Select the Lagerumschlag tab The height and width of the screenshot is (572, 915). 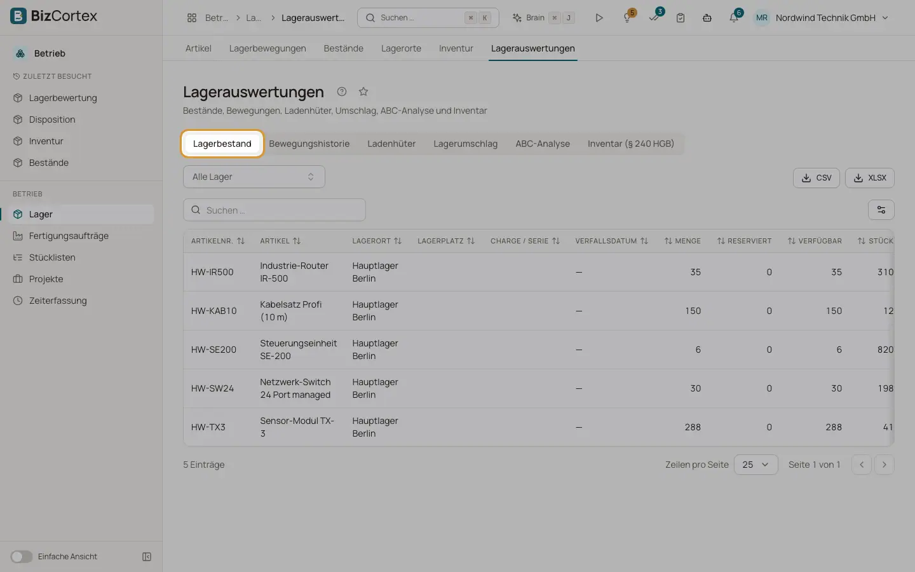[x=466, y=144]
